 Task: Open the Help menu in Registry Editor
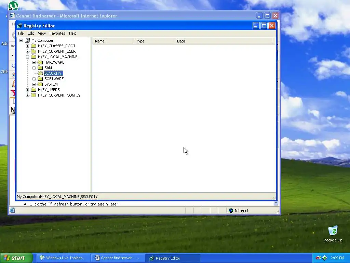72,33
